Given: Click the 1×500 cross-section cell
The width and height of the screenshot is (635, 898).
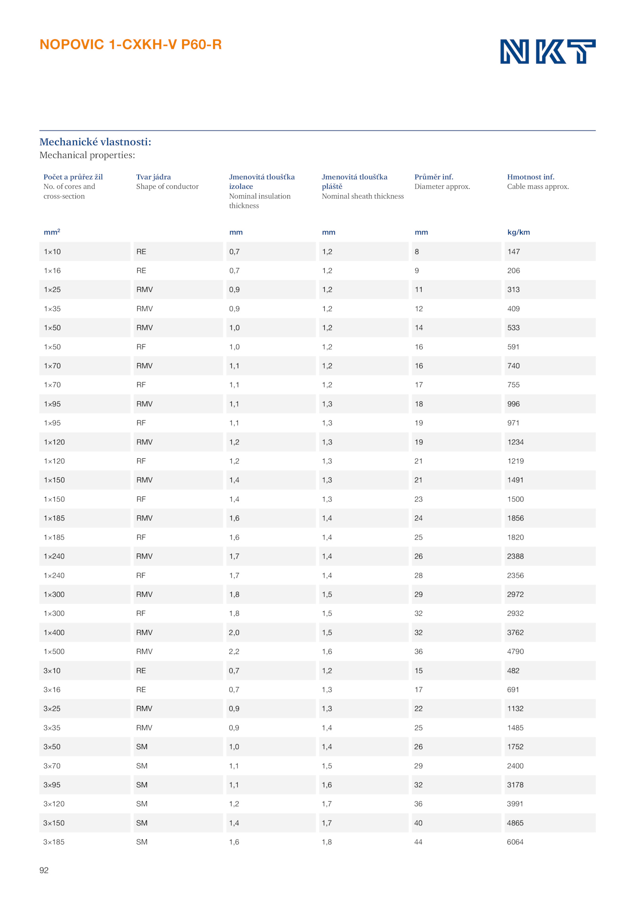Looking at the screenshot, I should click(54, 651).
